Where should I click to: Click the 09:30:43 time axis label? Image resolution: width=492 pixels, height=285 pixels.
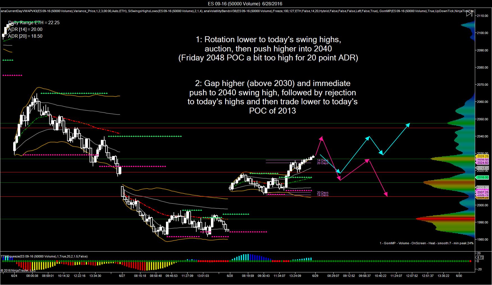(x=264, y=276)
